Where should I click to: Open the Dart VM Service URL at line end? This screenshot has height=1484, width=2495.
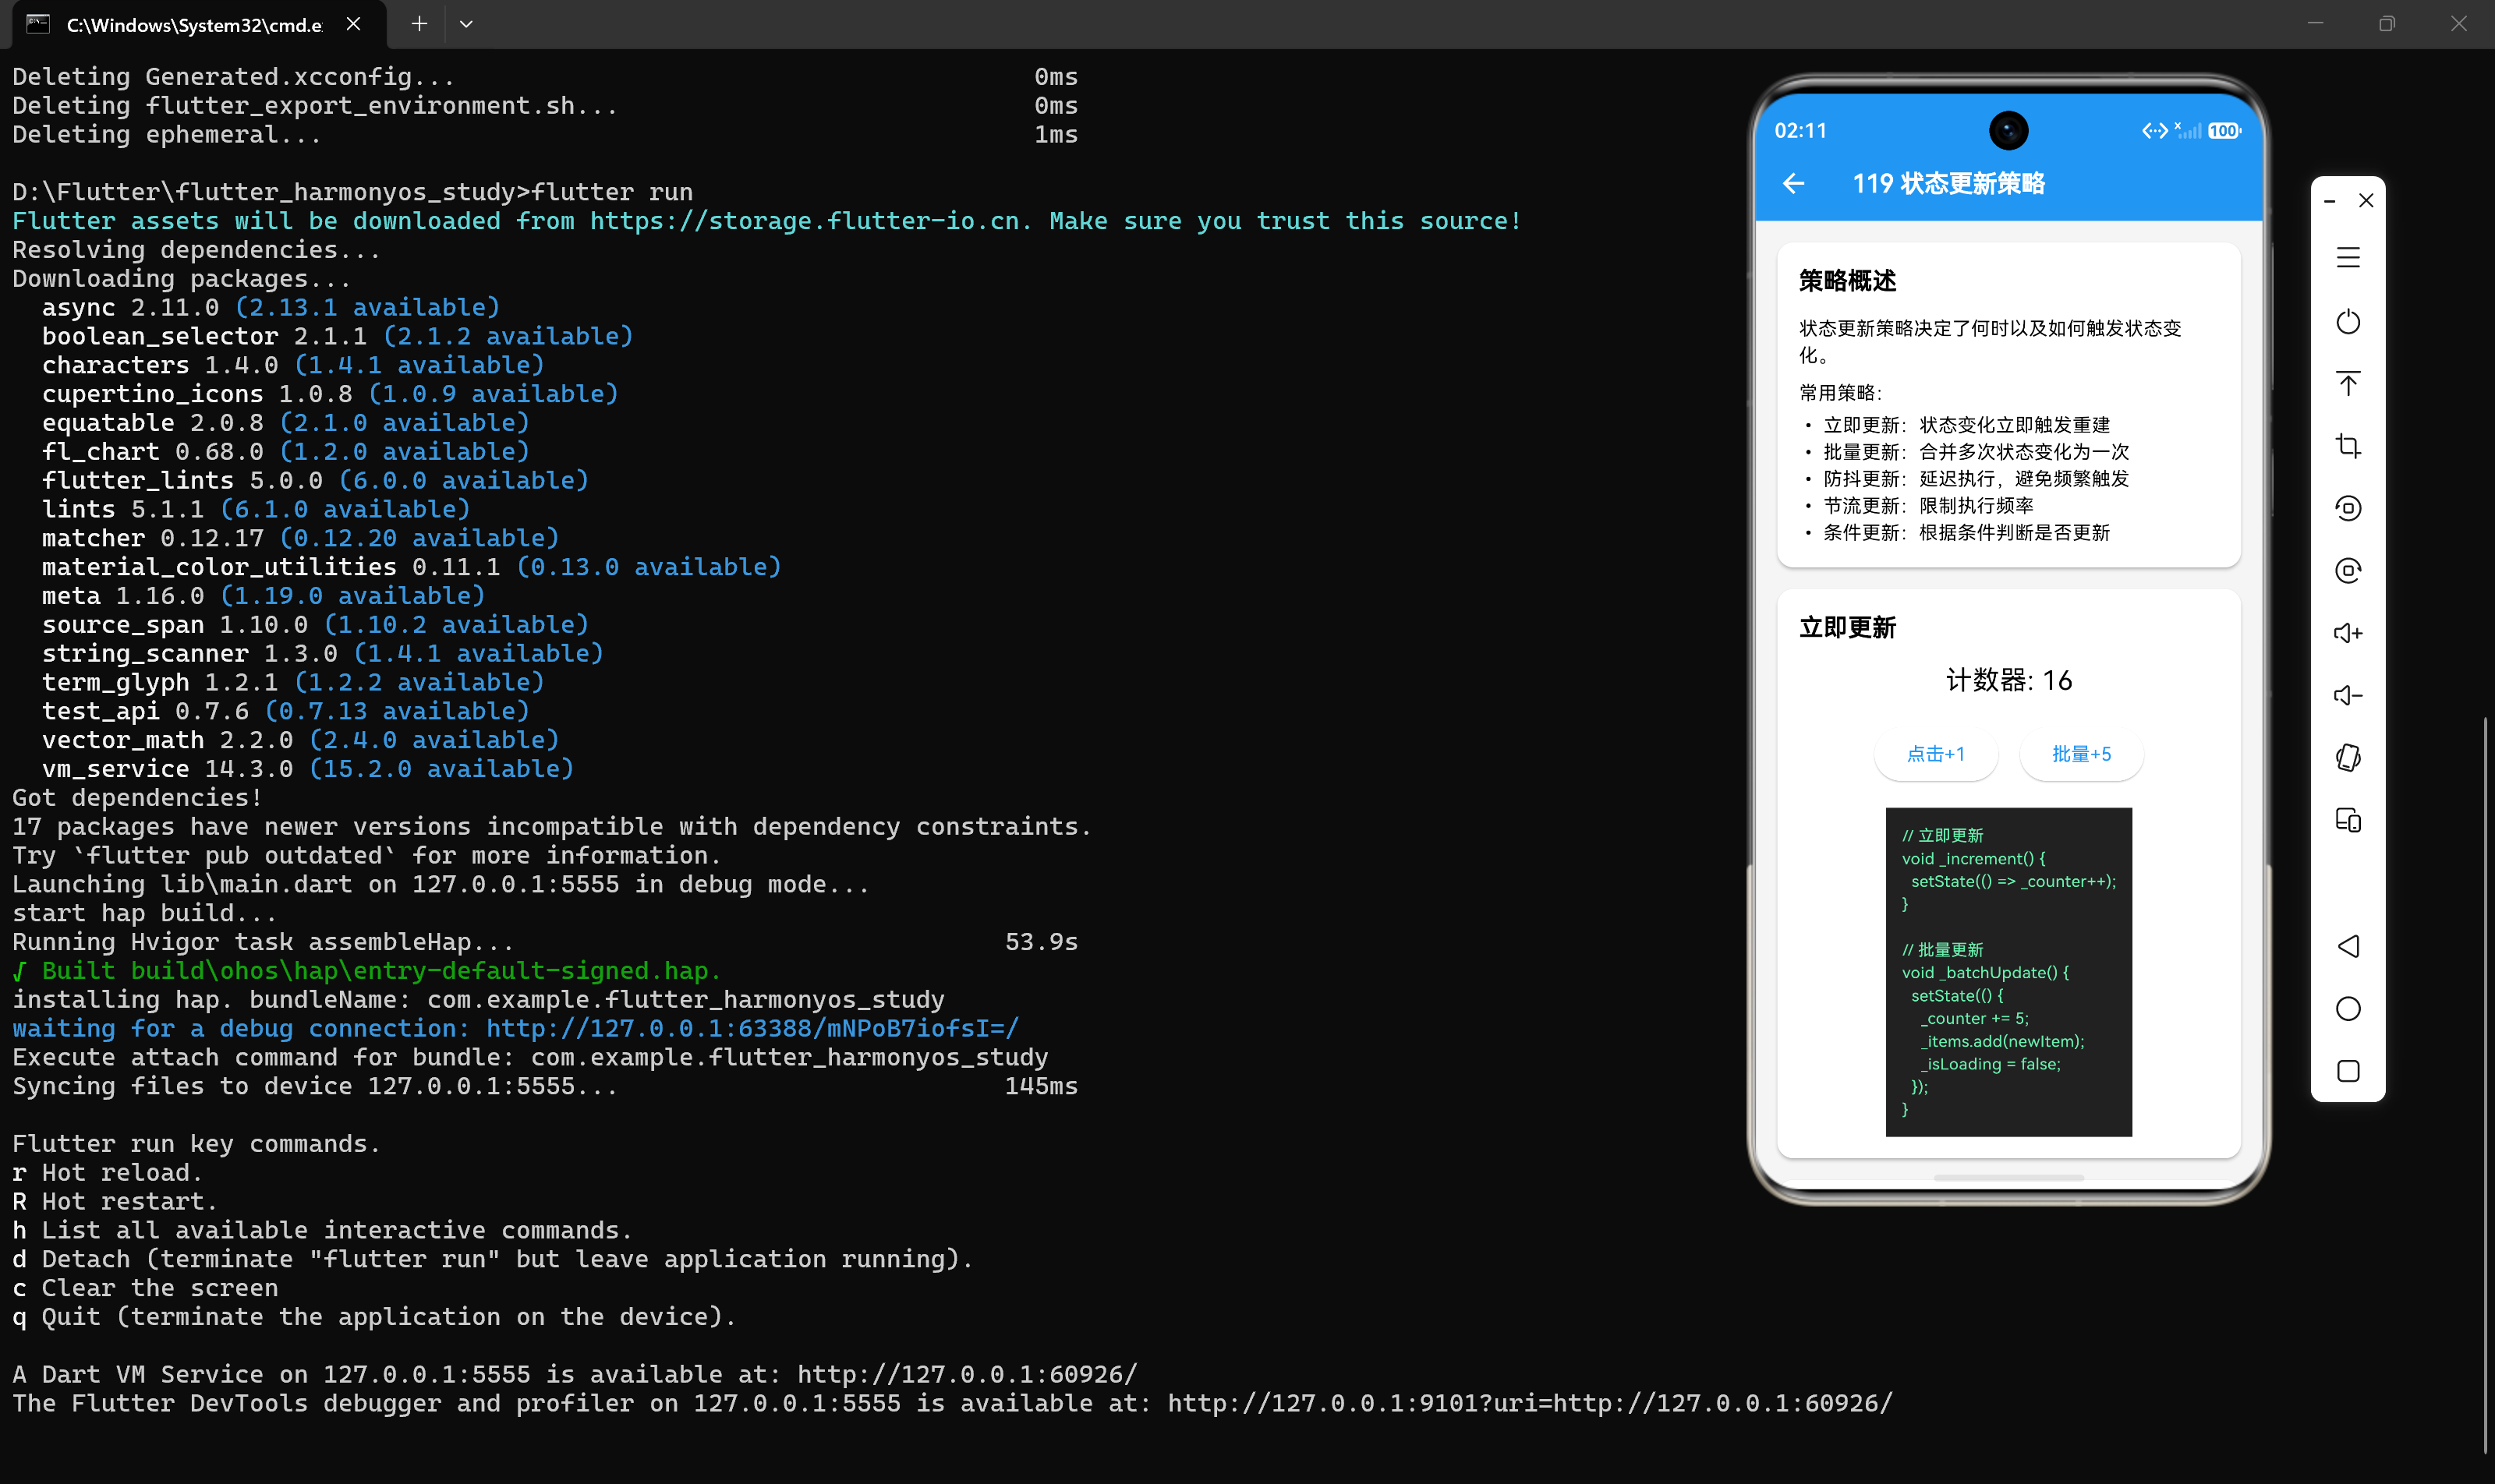[968, 1374]
